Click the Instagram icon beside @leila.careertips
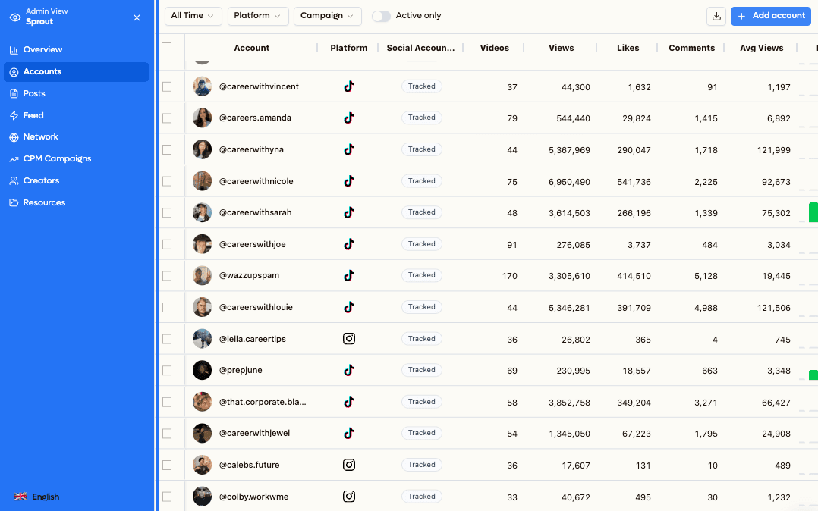818x511 pixels. point(348,339)
